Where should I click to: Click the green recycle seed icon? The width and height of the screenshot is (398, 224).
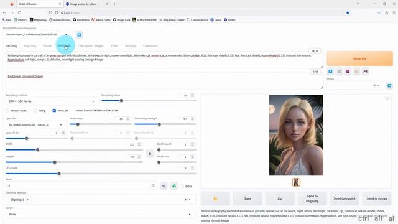(x=174, y=186)
